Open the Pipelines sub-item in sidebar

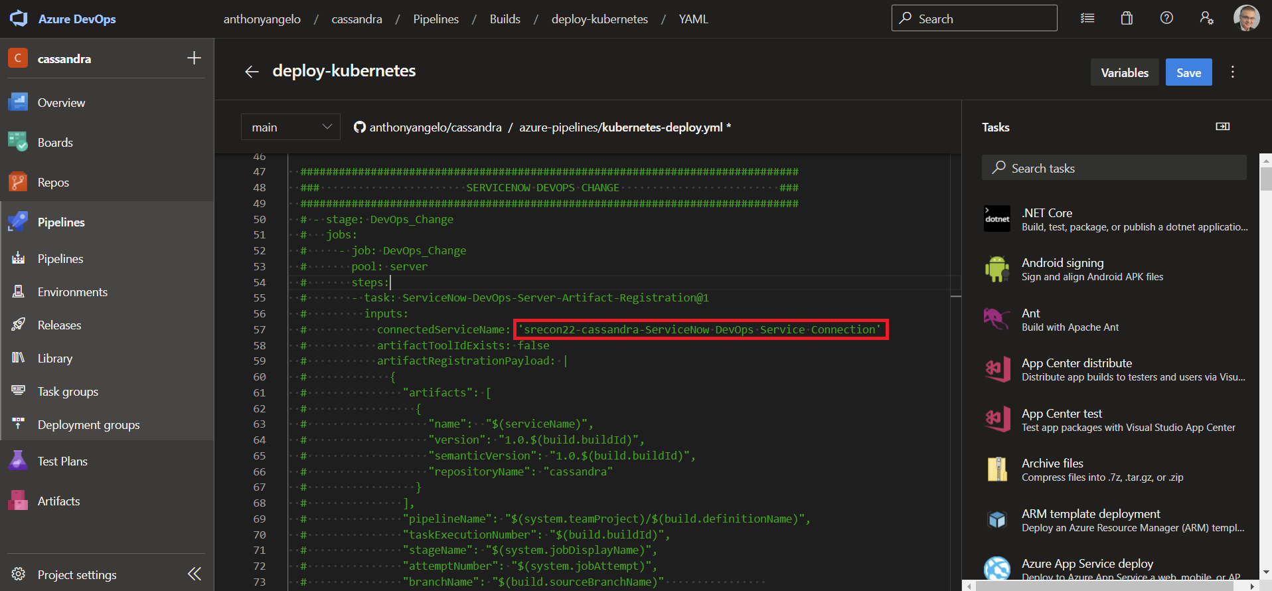[x=107, y=258]
